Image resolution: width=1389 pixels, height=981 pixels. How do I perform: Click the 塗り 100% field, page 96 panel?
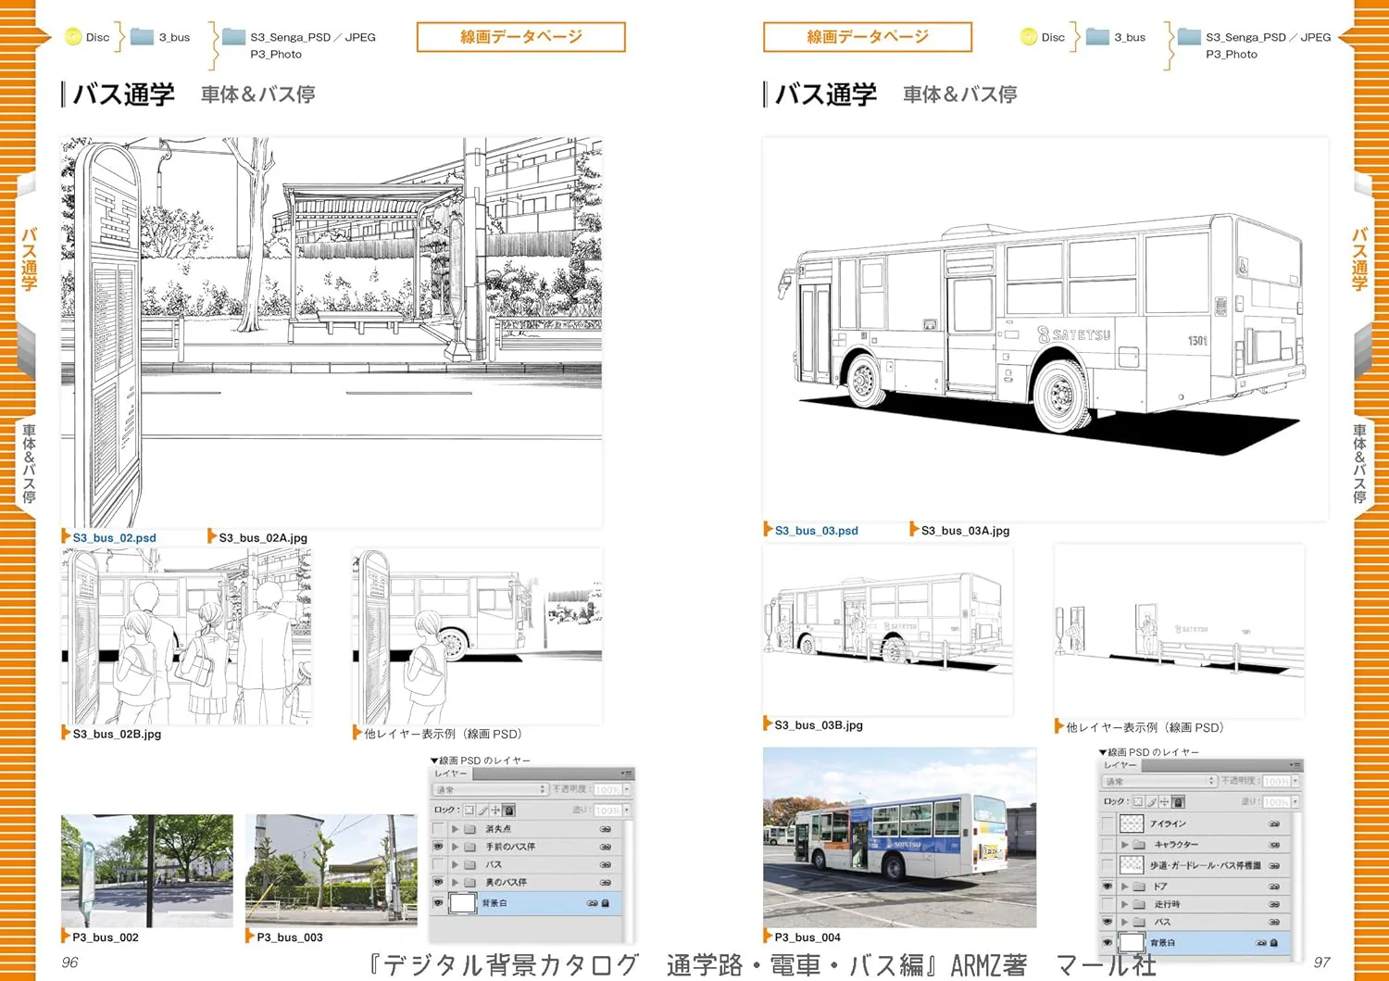pos(607,811)
